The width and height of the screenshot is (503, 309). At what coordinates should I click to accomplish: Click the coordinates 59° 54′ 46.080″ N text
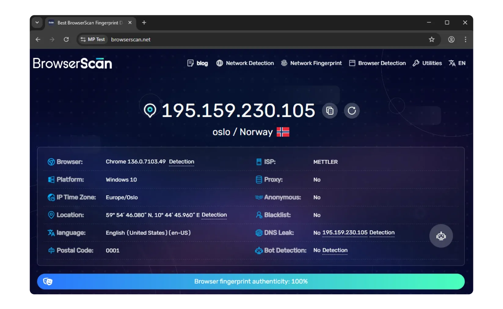tap(153, 215)
